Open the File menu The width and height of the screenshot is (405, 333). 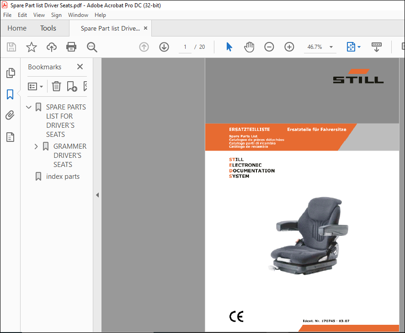pos(7,15)
